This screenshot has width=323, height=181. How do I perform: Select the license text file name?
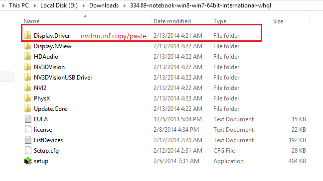click(43, 130)
